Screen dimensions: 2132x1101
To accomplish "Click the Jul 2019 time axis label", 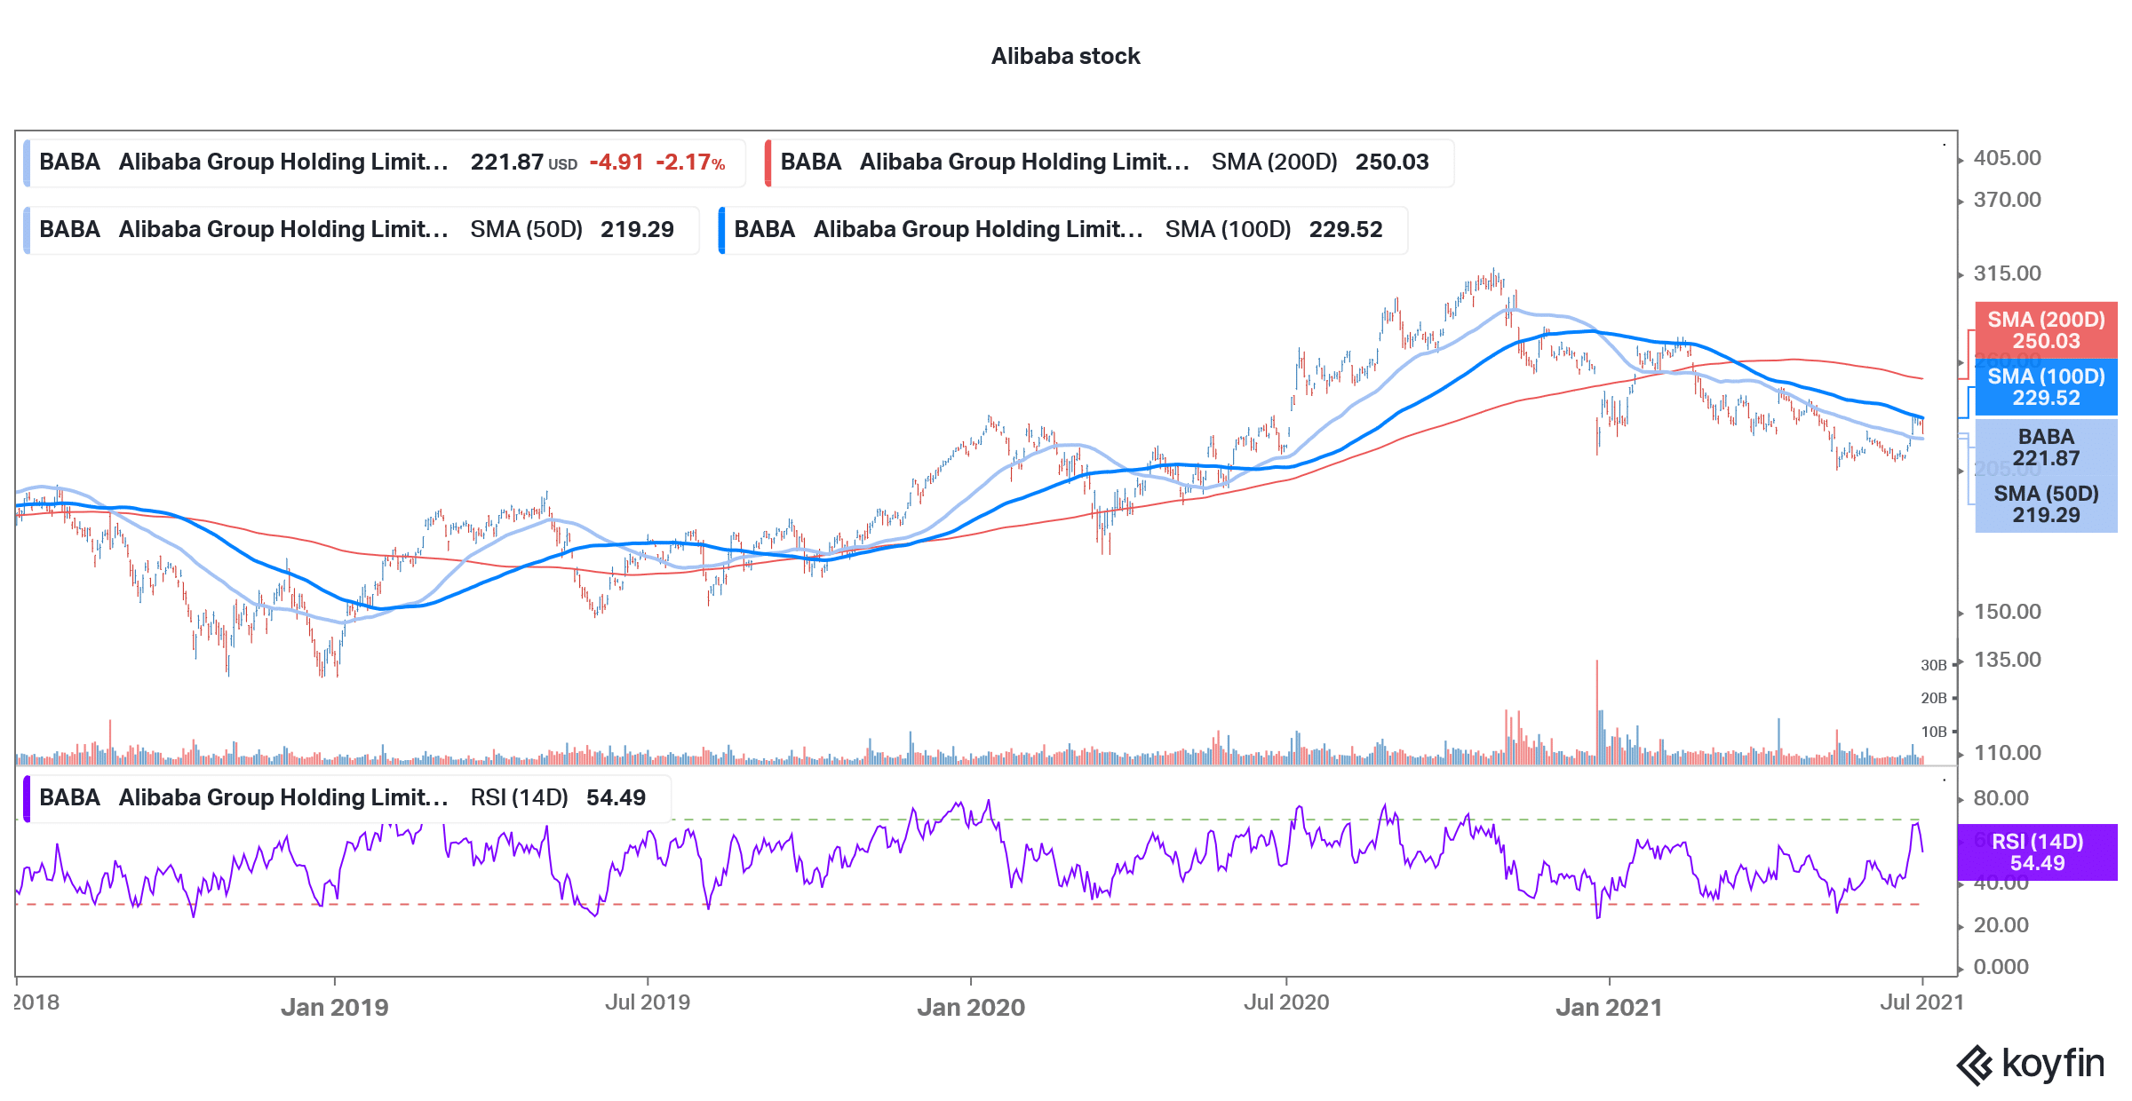I will point(648,1002).
